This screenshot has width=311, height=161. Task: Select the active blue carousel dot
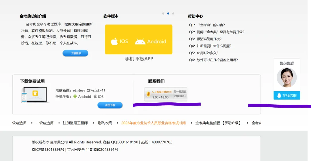(x=168, y=13)
